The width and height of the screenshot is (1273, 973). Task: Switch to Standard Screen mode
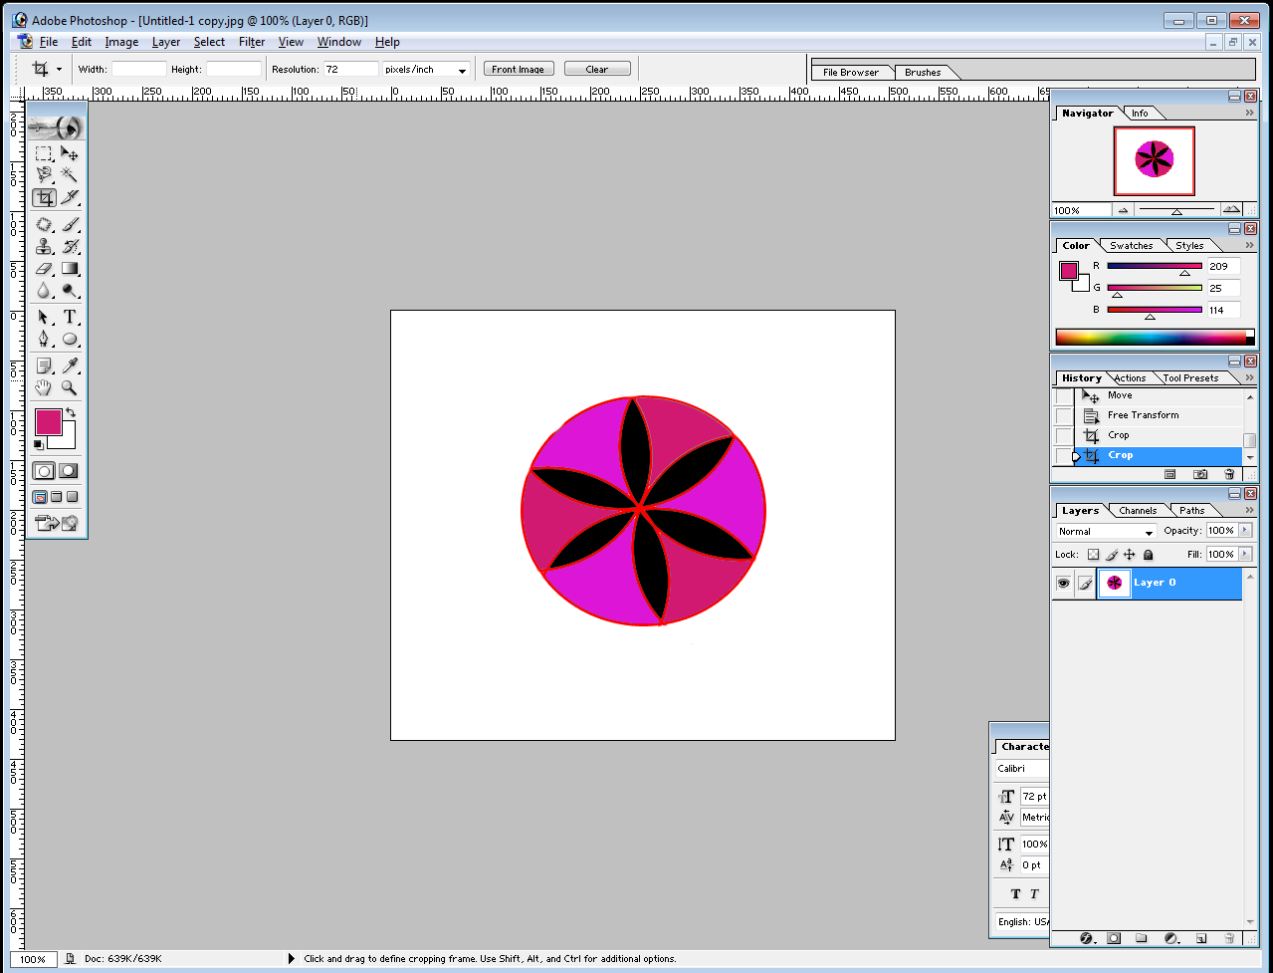(x=40, y=497)
